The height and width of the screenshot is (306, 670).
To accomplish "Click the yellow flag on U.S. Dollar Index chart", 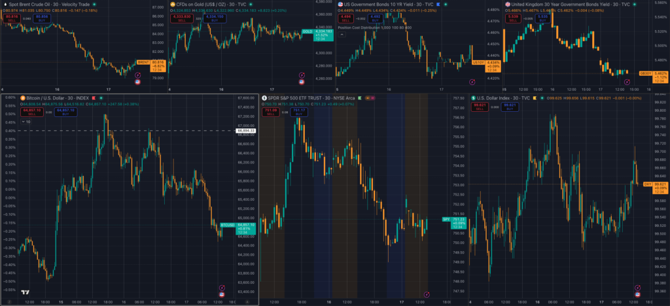I will 535,98.
